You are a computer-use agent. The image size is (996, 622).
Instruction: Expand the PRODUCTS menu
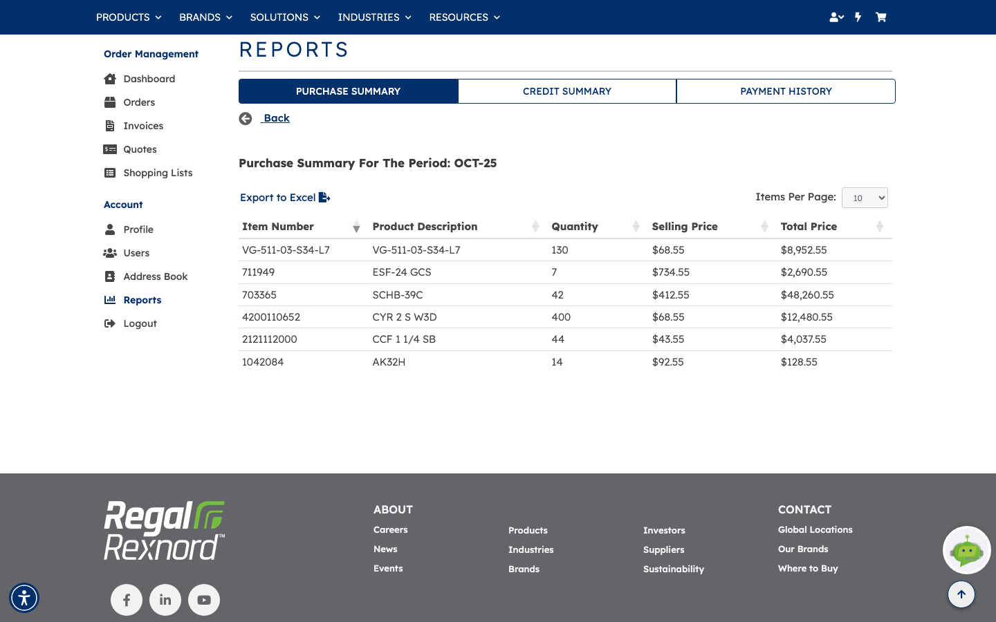(129, 17)
